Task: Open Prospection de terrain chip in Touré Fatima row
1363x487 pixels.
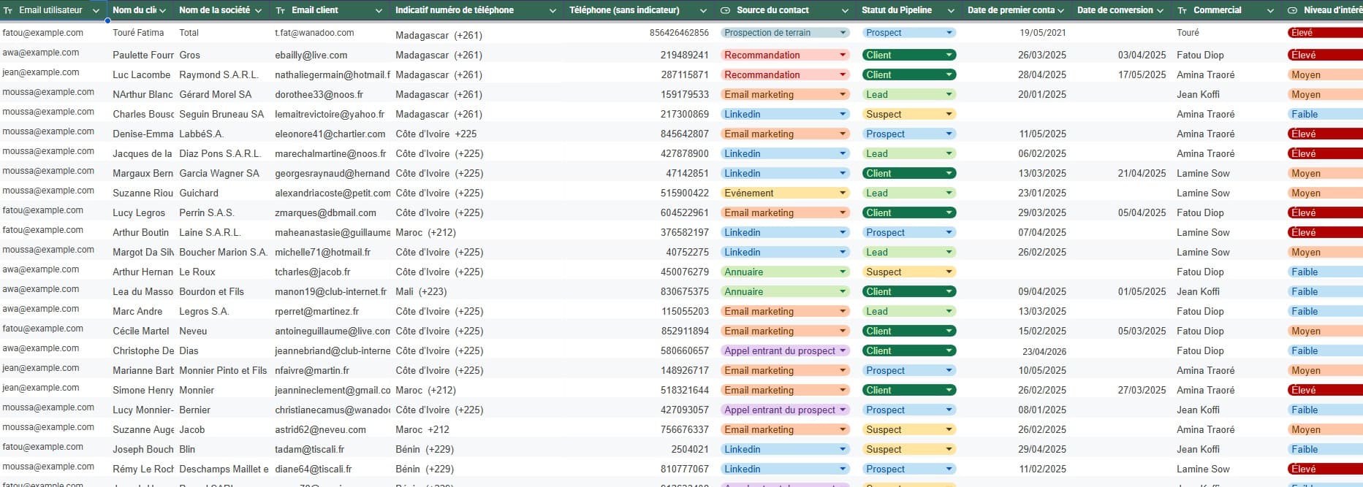Action: coord(785,33)
